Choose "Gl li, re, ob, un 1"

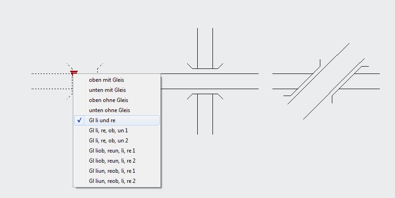coord(117,130)
